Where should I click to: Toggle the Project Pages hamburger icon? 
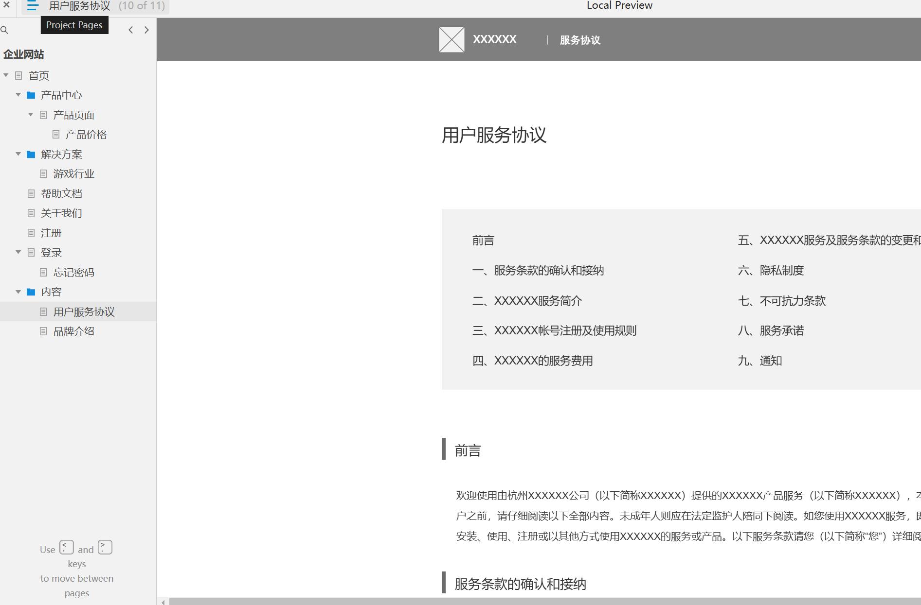point(33,6)
